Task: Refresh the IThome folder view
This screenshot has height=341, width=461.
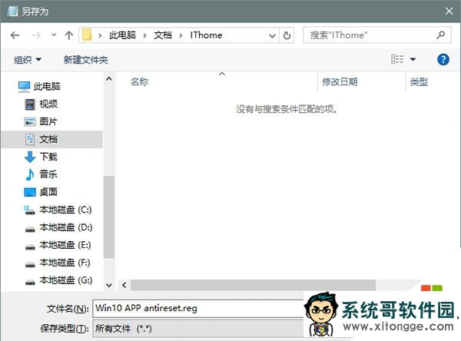Action: (x=287, y=35)
